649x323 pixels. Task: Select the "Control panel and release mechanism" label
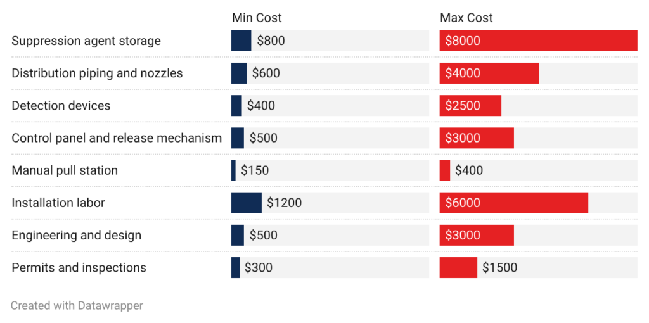(117, 137)
